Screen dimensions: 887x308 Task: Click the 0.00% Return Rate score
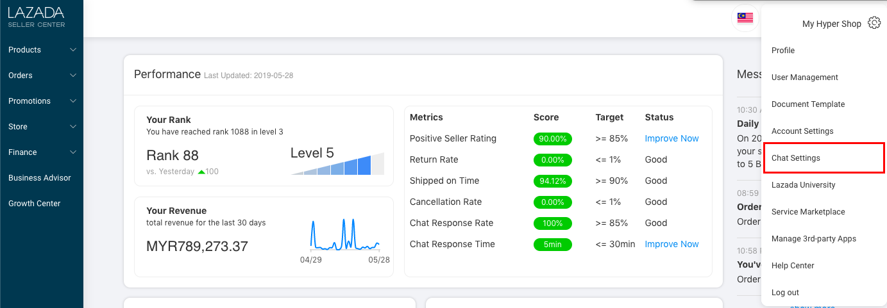coord(552,159)
